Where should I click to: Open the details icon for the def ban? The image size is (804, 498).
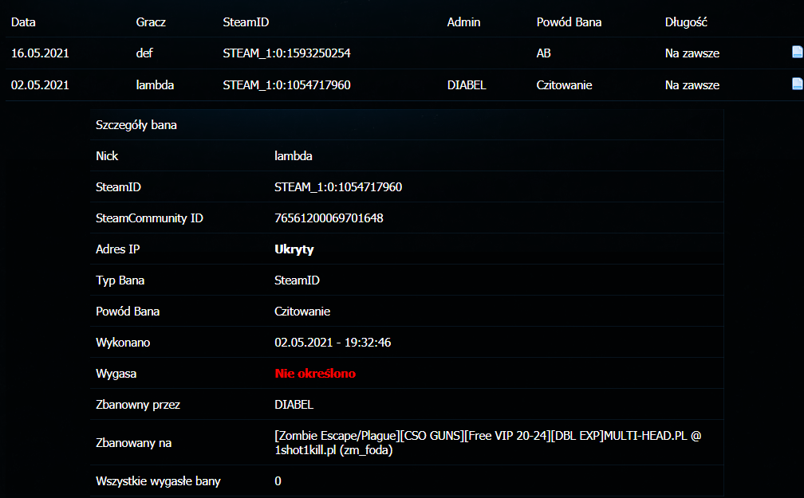(x=796, y=53)
